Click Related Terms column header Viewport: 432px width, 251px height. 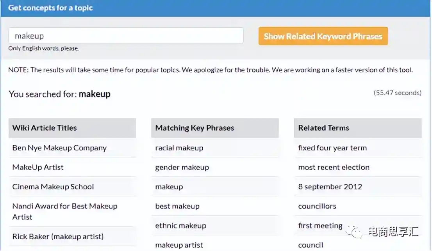click(x=323, y=128)
